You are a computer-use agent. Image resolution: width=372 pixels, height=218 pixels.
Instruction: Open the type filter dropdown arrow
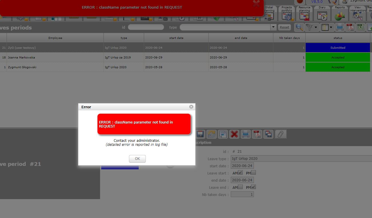[x=273, y=27]
